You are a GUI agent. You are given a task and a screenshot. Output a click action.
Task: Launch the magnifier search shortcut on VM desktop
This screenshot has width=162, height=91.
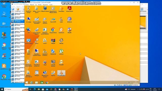37,41
